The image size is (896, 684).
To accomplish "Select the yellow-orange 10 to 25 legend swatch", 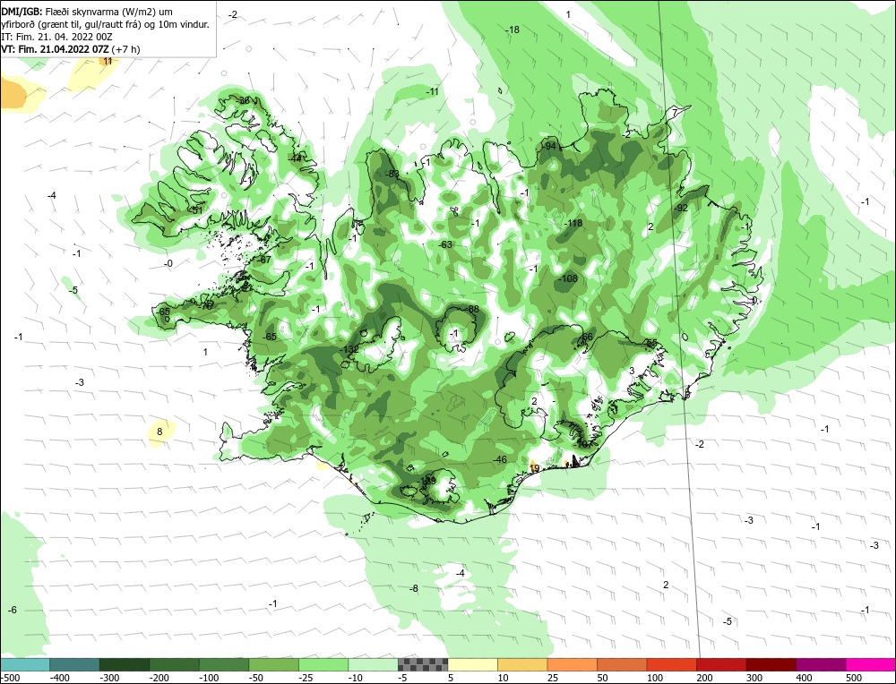I will click(522, 664).
